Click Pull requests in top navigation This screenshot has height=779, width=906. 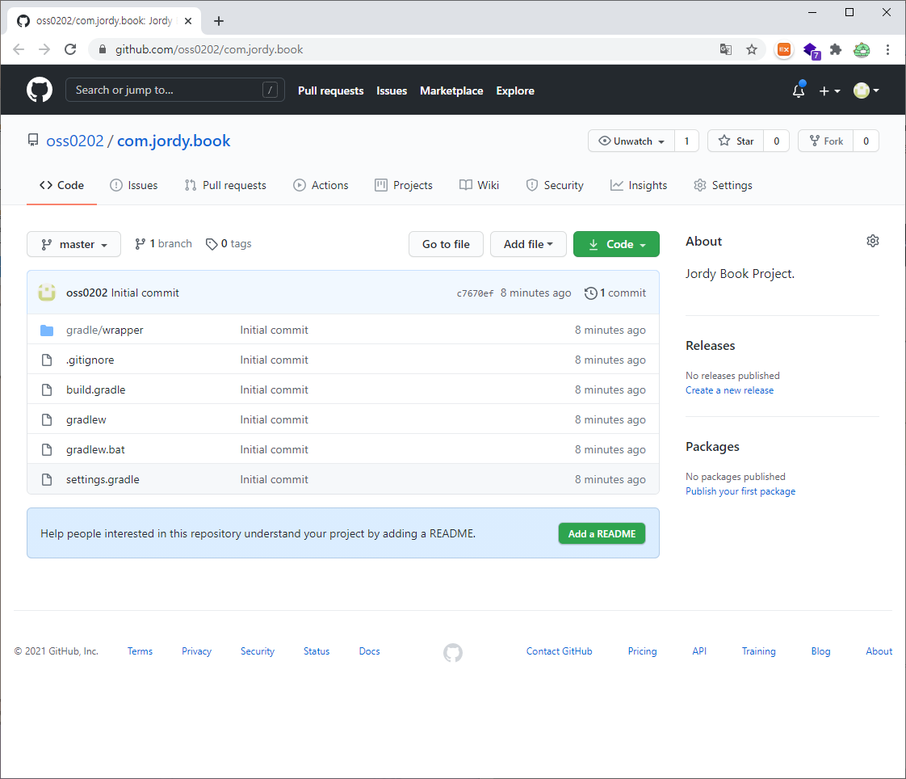click(330, 91)
